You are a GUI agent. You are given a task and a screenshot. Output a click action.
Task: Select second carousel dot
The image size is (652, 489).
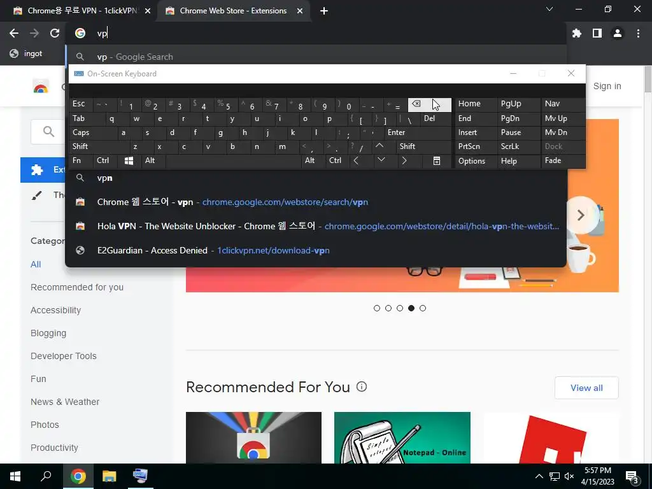(x=388, y=308)
